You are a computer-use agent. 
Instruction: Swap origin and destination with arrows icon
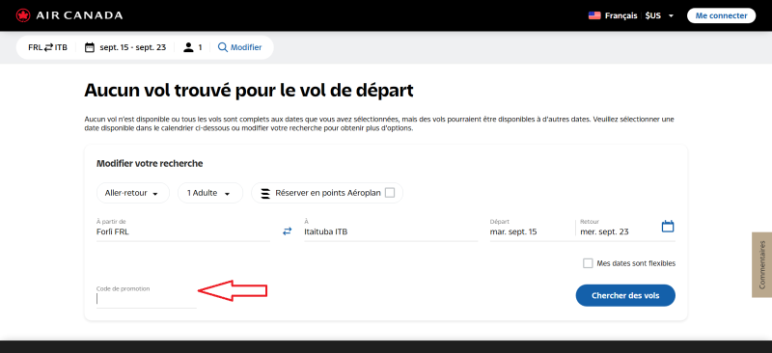(287, 231)
